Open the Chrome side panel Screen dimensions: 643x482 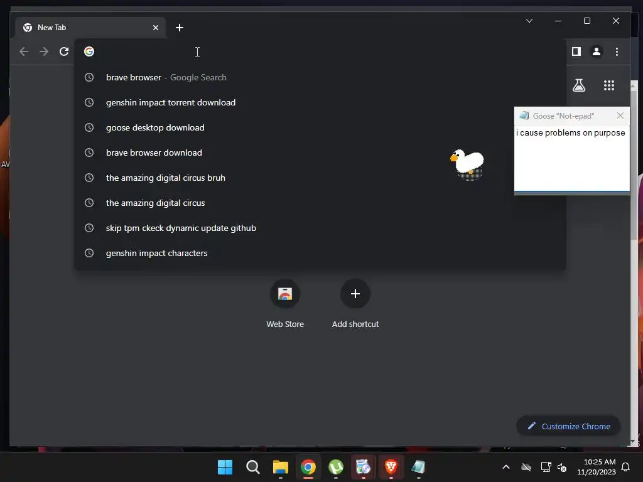point(576,51)
